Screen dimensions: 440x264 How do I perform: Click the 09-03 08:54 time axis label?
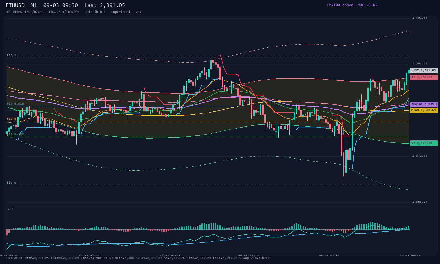[x=329, y=256]
